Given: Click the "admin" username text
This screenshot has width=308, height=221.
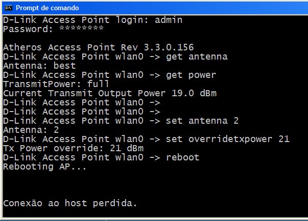Looking at the screenshot, I should 169,20.
